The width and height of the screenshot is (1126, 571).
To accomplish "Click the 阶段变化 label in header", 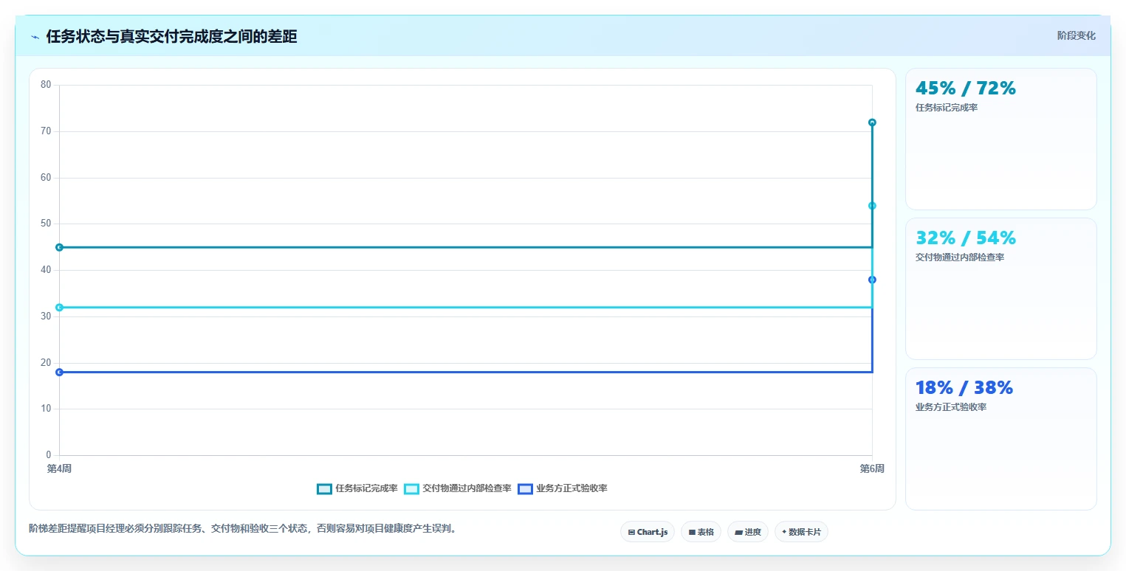I will pos(1076,35).
